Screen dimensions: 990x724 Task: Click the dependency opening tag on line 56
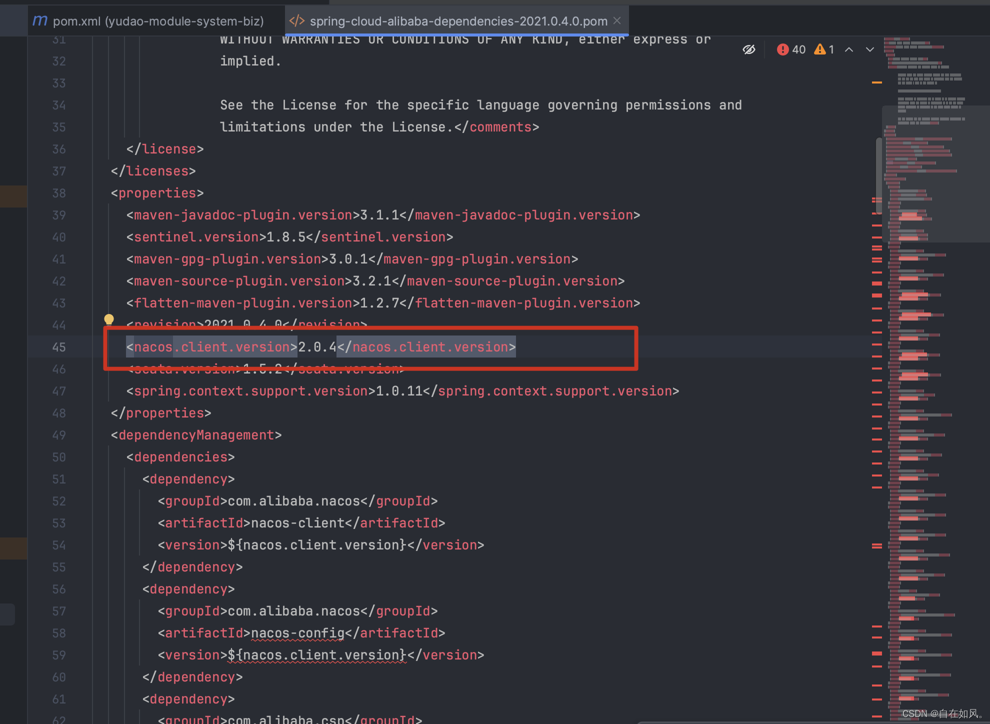tap(188, 589)
